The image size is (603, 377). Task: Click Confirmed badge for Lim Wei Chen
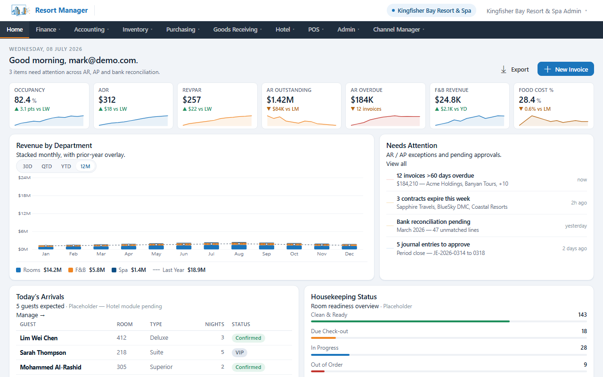pos(248,338)
